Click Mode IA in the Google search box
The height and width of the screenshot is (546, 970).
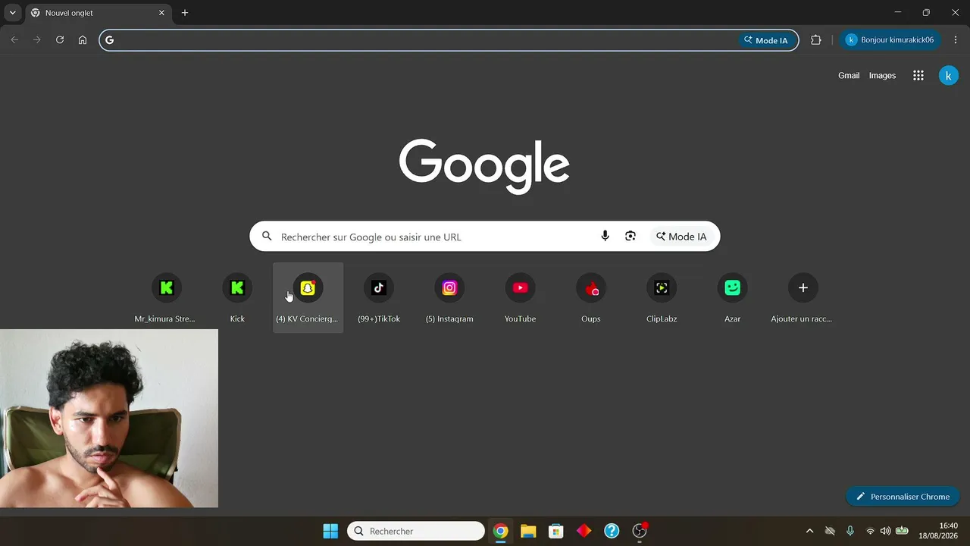click(x=681, y=237)
